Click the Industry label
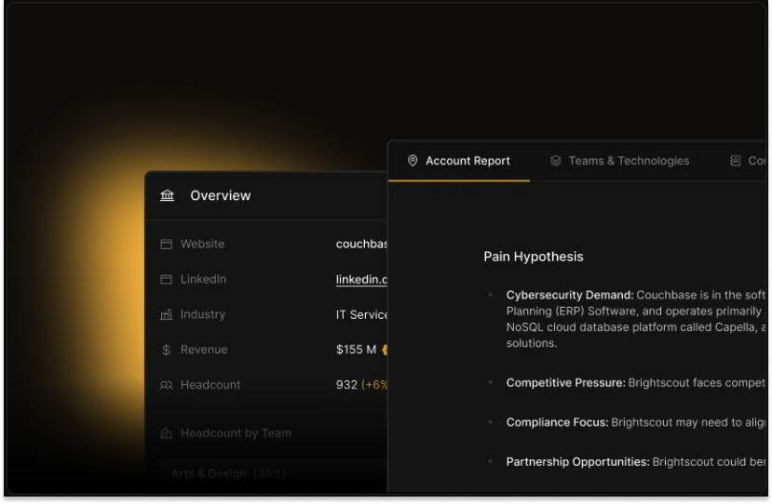772x504 pixels. click(x=203, y=314)
